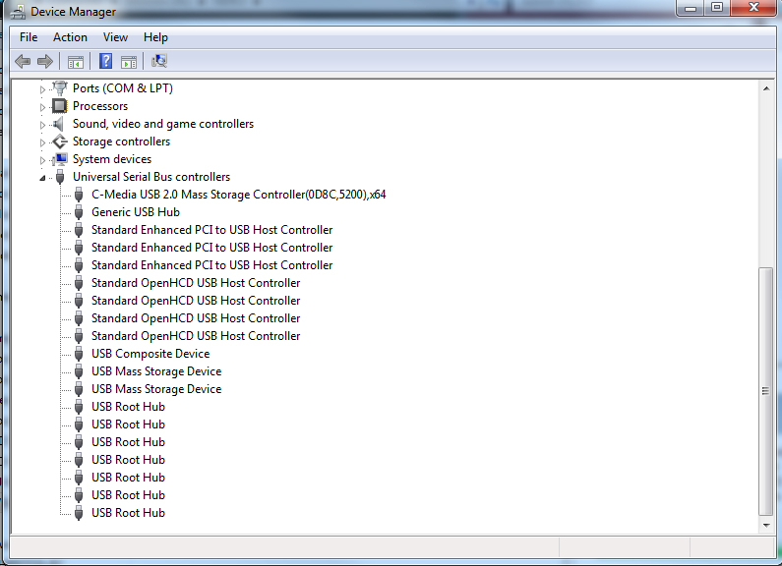This screenshot has width=782, height=566.
Task: Expand the Processors node
Action: click(42, 107)
